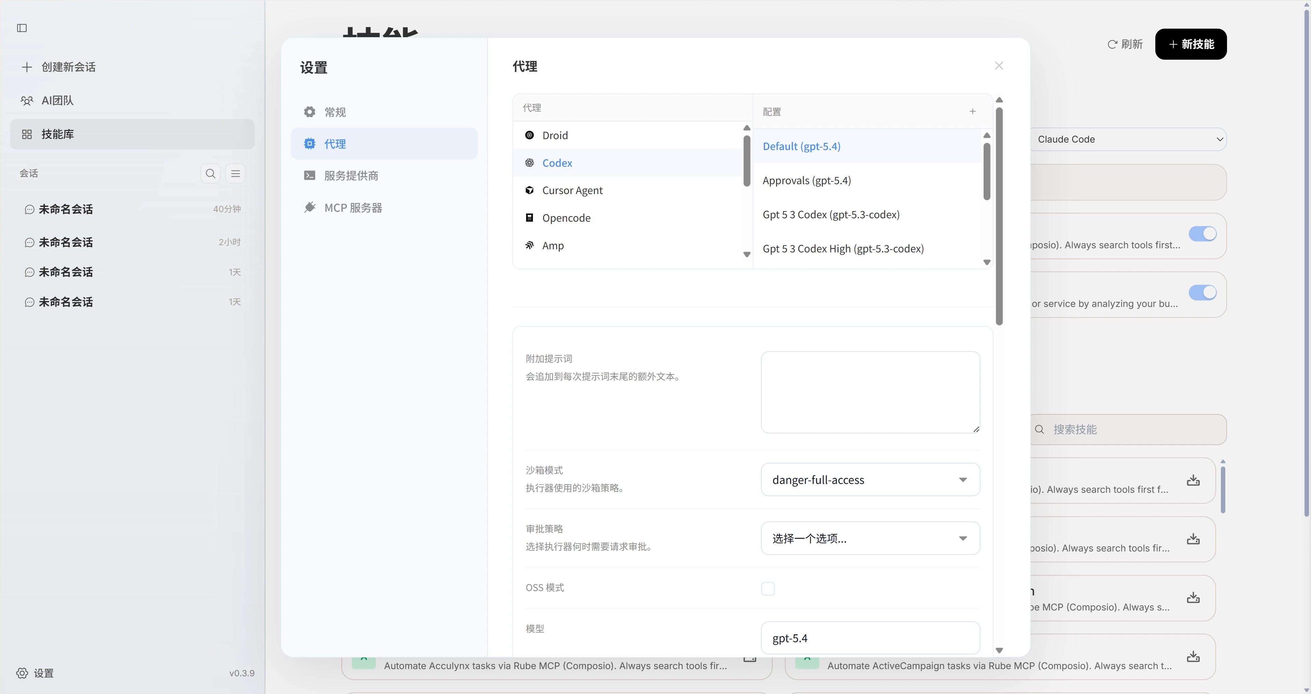Turn off the top blue skill toggle

pos(1202,234)
